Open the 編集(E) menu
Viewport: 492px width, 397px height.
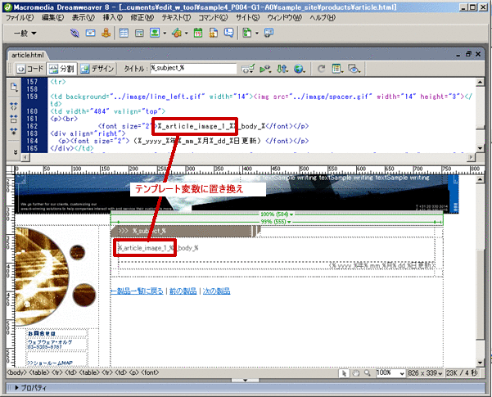[x=52, y=17]
